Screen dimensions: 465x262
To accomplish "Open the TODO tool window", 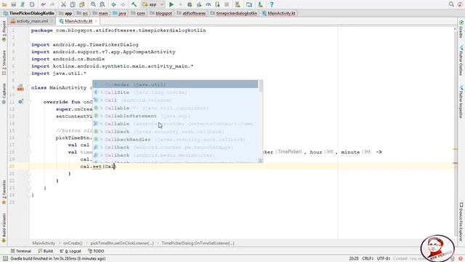I will 96,251.
